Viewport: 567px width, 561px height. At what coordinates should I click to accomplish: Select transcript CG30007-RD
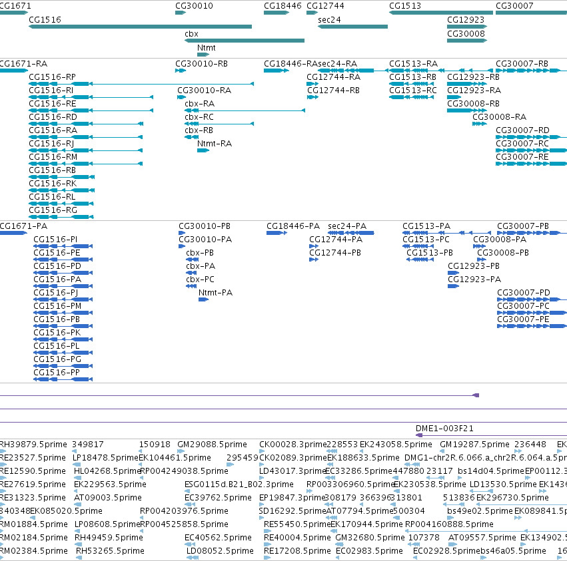[522, 130]
